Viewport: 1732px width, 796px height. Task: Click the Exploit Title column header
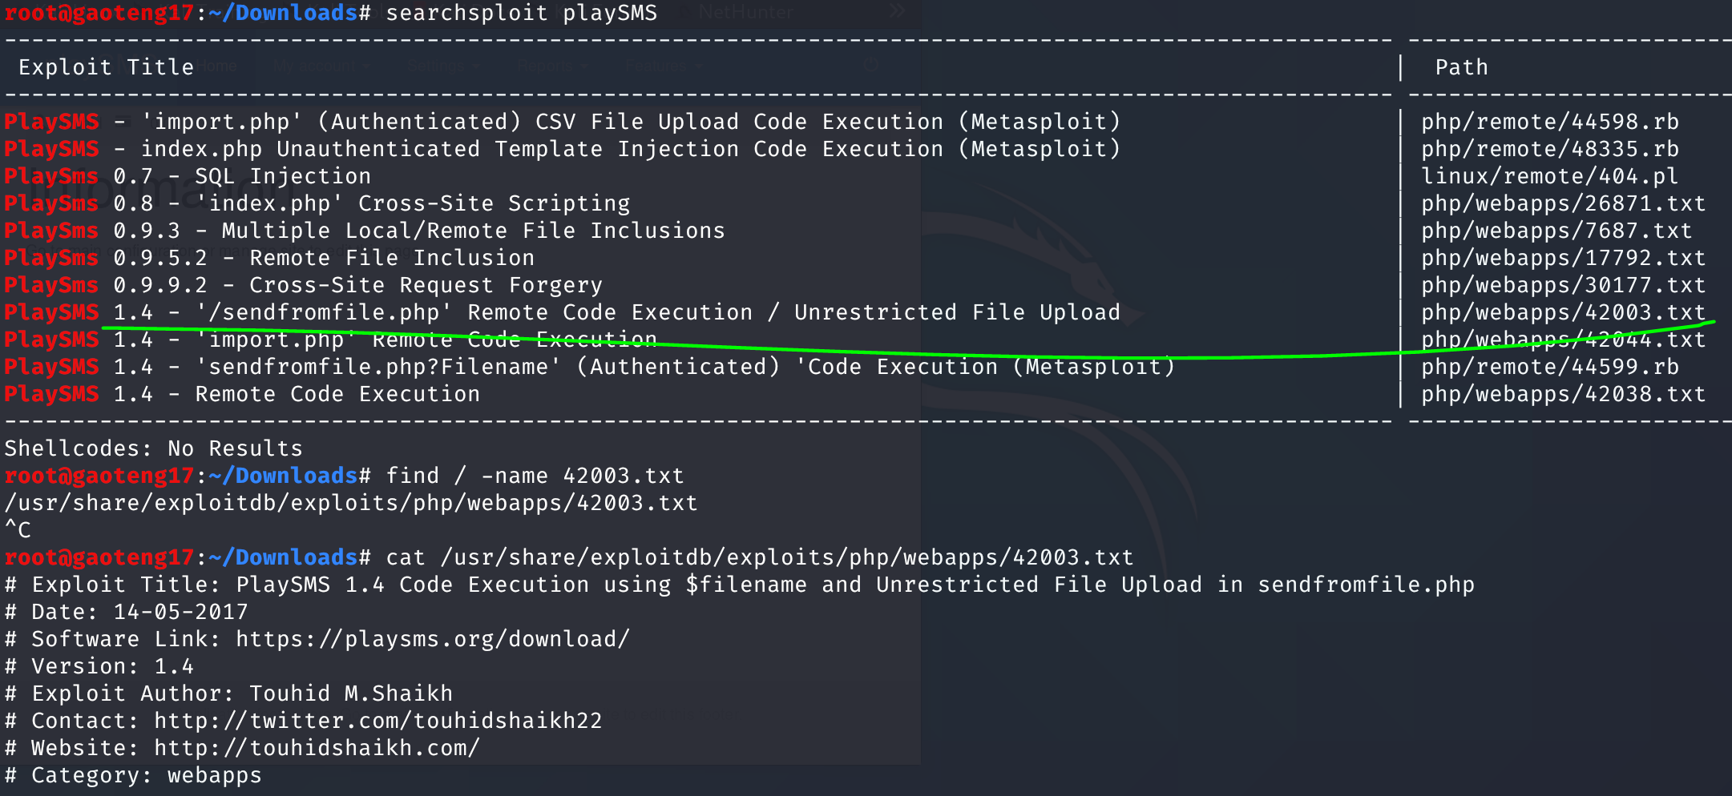tap(106, 67)
